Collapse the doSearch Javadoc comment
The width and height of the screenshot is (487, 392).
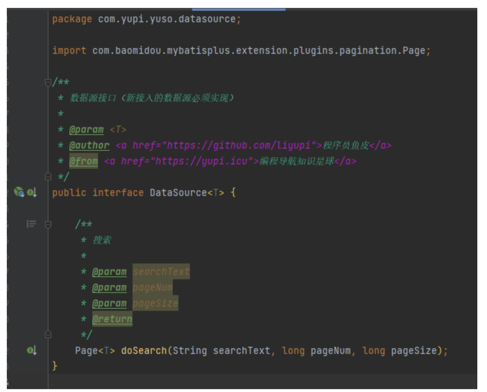pos(48,225)
